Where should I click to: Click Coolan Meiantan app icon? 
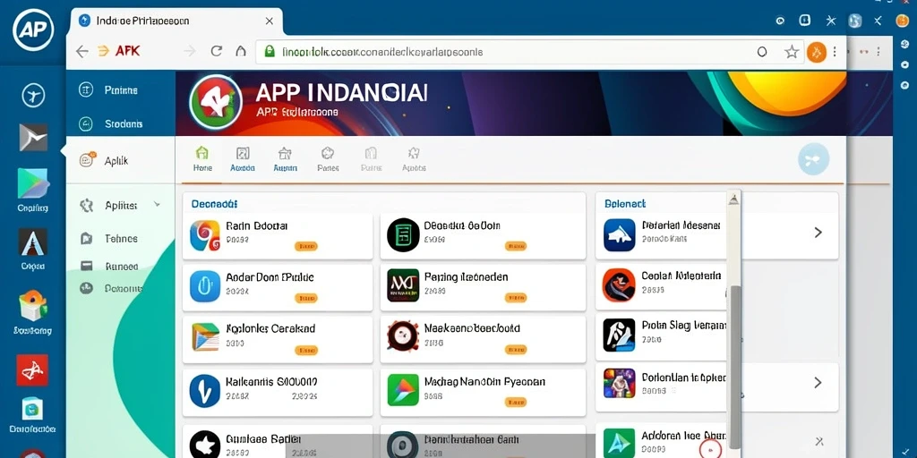coord(619,285)
